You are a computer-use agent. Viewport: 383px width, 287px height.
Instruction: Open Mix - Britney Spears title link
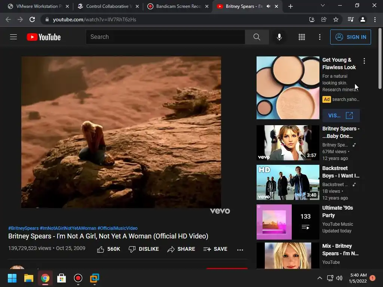(x=340, y=249)
